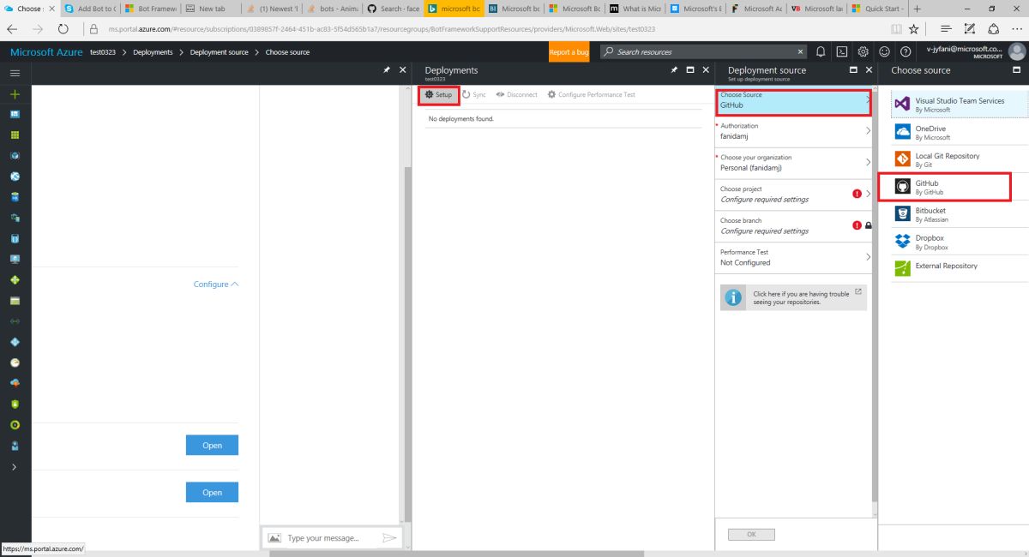Click the Microsoft Azure logo text

pyautogui.click(x=46, y=52)
